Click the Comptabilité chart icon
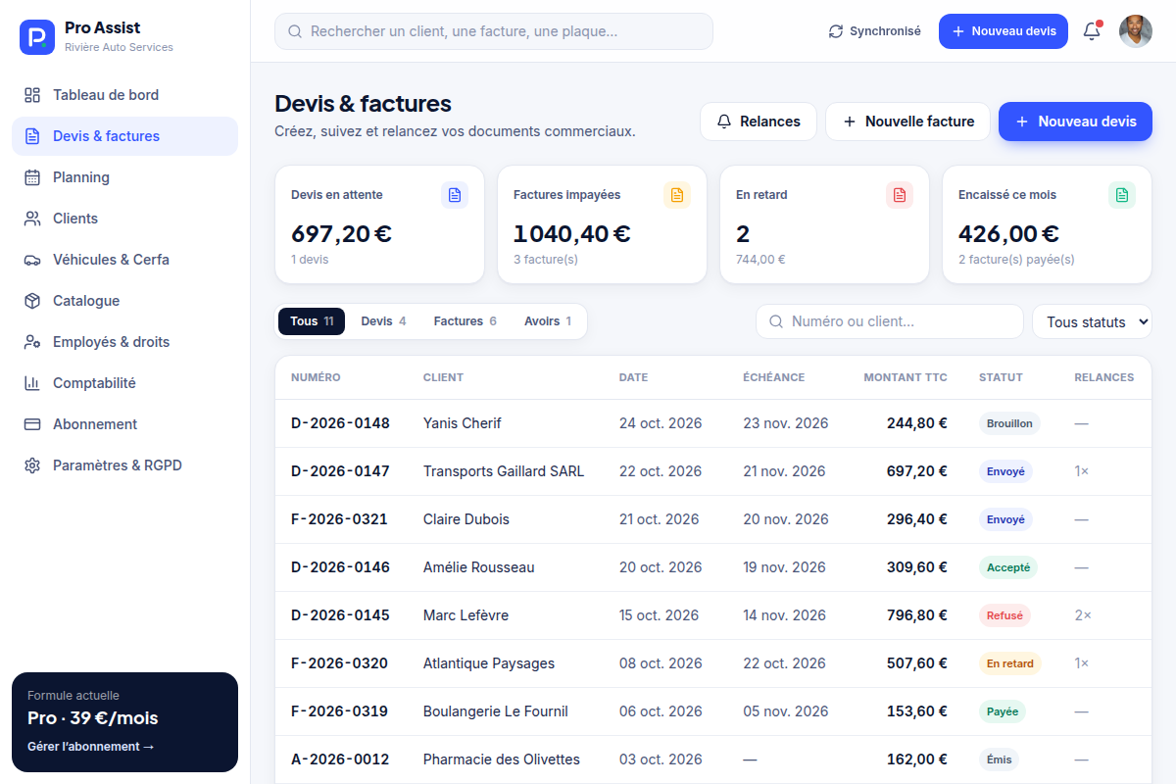Viewport: 1176px width, 784px height. point(32,383)
